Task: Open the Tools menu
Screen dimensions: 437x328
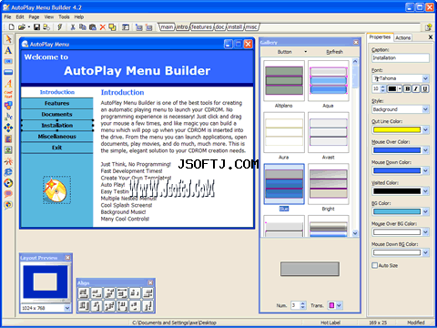Action: (64, 17)
